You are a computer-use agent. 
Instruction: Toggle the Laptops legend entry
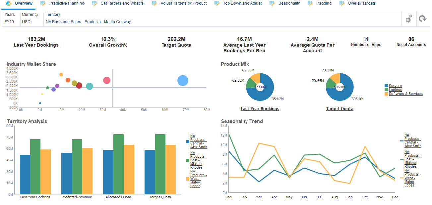click(395, 89)
